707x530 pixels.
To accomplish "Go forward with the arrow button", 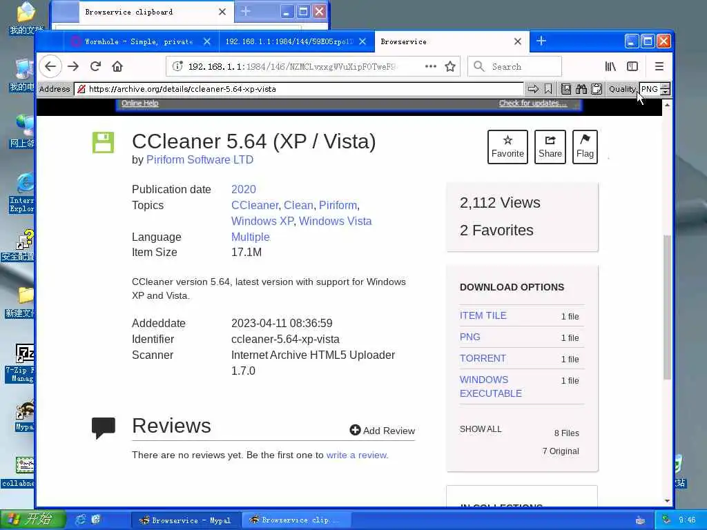I will pos(73,67).
